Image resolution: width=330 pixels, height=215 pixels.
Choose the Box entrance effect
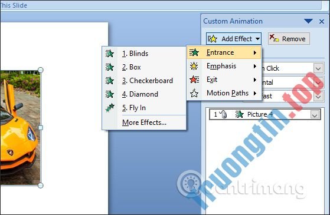(x=144, y=67)
